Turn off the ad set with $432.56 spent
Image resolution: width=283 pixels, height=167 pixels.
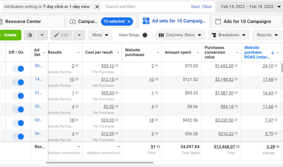[x=18, y=123]
